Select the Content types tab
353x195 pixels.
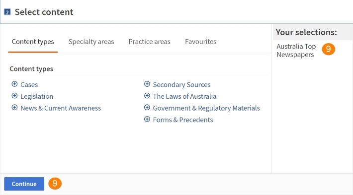point(33,42)
